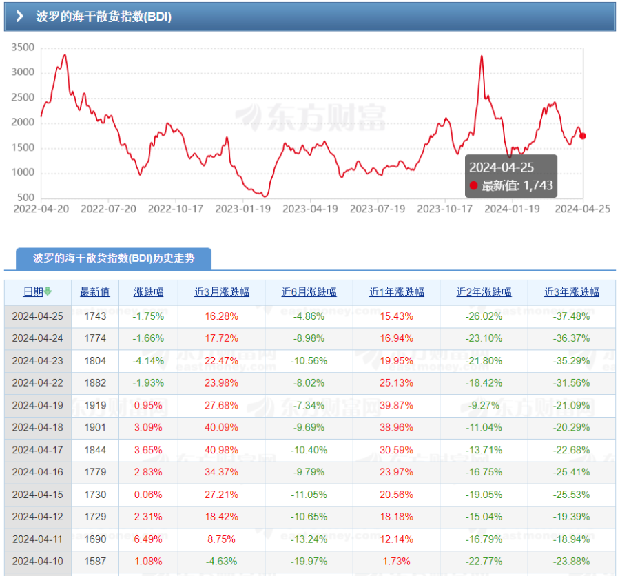Click the chevron arrow beside the BDI title
The width and height of the screenshot is (620, 576).
21,17
